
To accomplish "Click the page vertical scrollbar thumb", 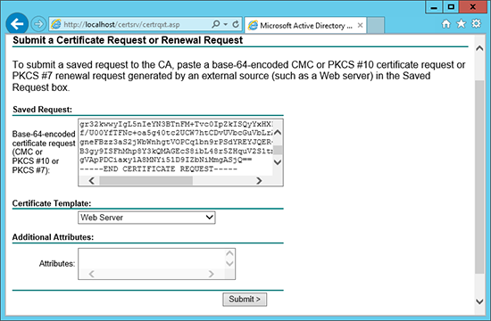I will 479,177.
